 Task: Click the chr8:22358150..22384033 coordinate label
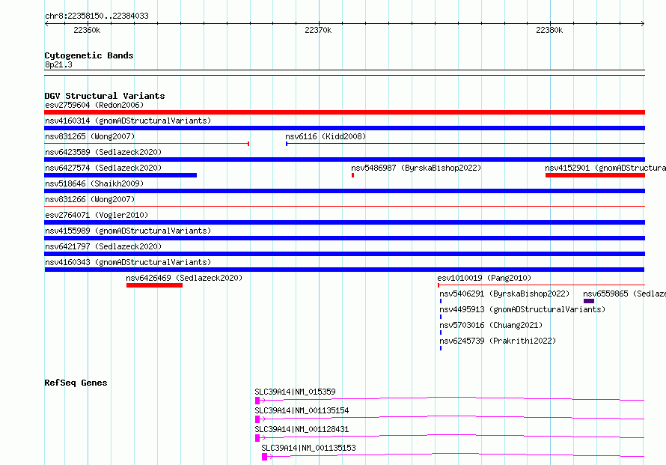pos(97,16)
